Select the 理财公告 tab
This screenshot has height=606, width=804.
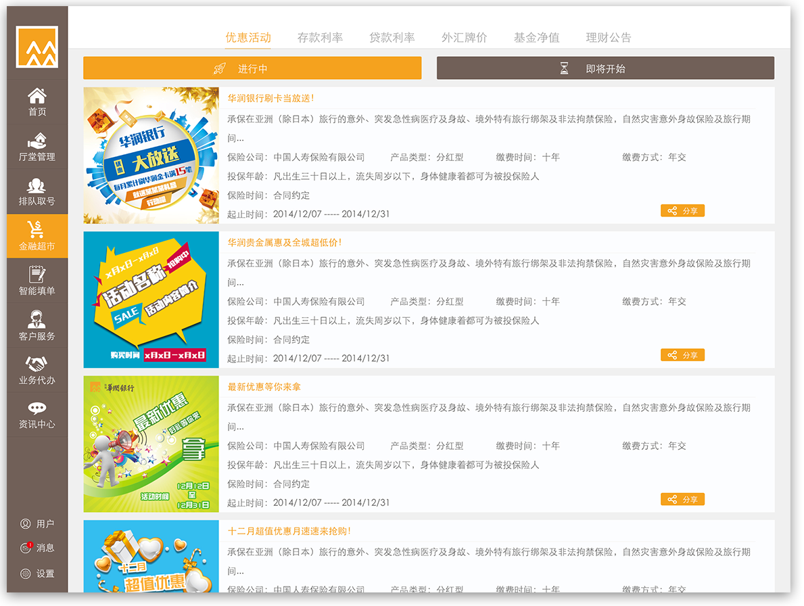click(609, 37)
